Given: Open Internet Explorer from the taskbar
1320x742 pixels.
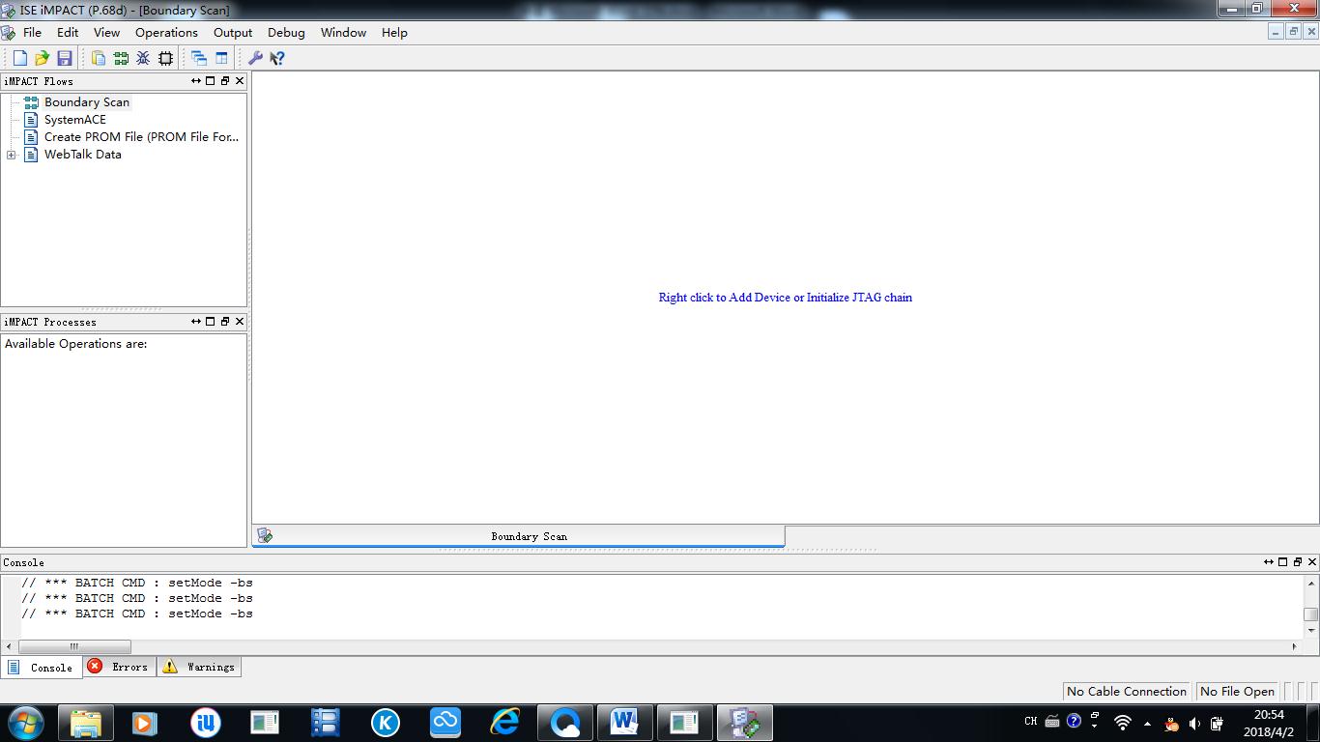Looking at the screenshot, I should (x=504, y=722).
